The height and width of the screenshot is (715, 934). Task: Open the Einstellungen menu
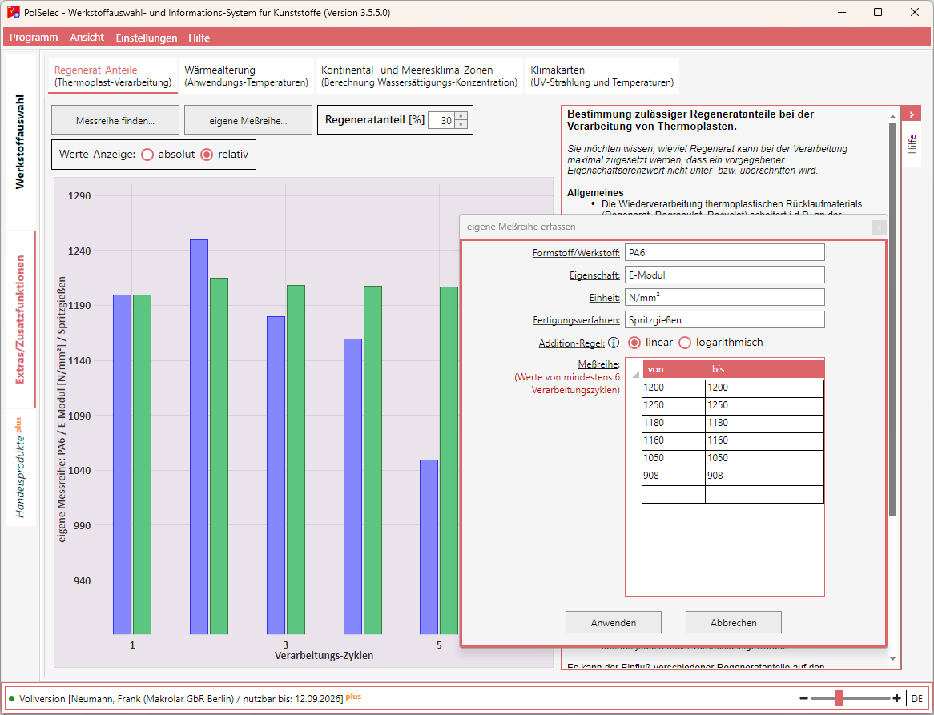(147, 38)
